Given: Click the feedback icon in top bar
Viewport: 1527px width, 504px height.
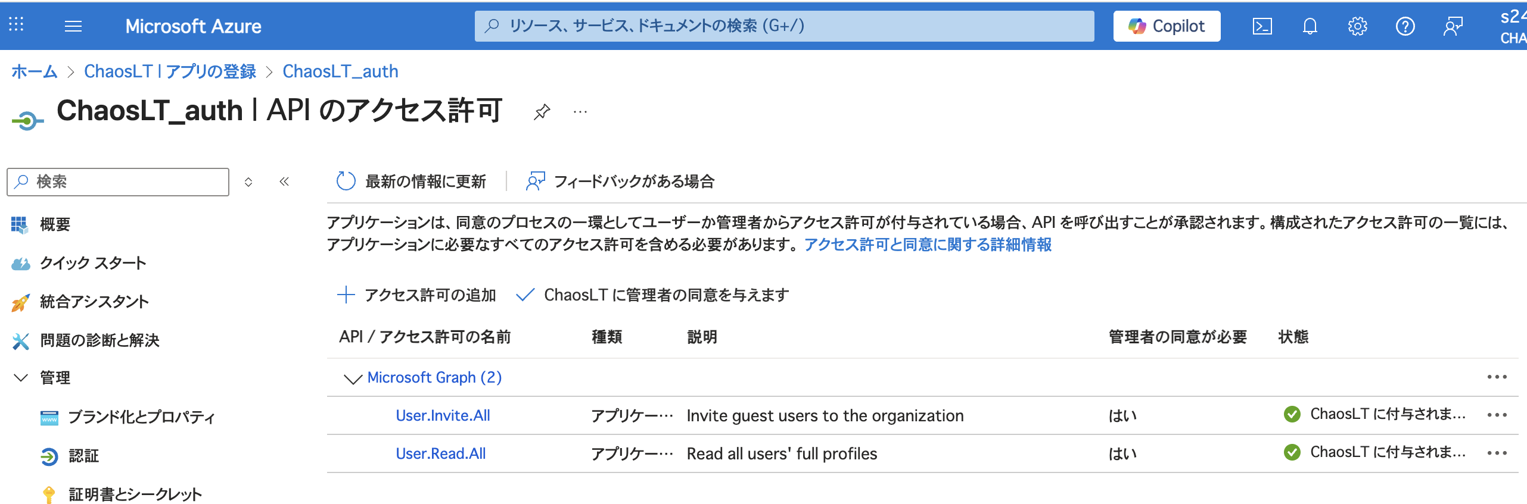Looking at the screenshot, I should (x=1453, y=26).
